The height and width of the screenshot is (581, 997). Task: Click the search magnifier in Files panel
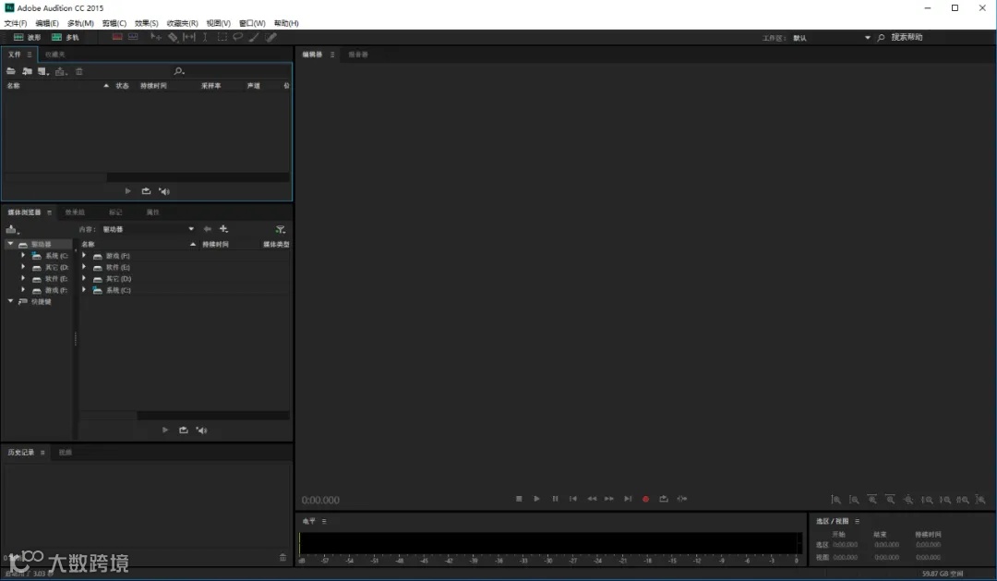click(x=179, y=71)
